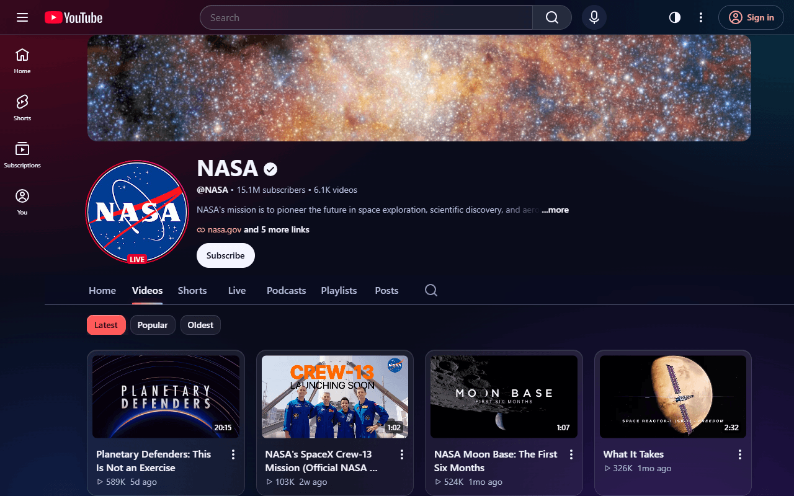Screen dimensions: 794x496
Task: Focus the Search input field
Action: tap(366, 17)
